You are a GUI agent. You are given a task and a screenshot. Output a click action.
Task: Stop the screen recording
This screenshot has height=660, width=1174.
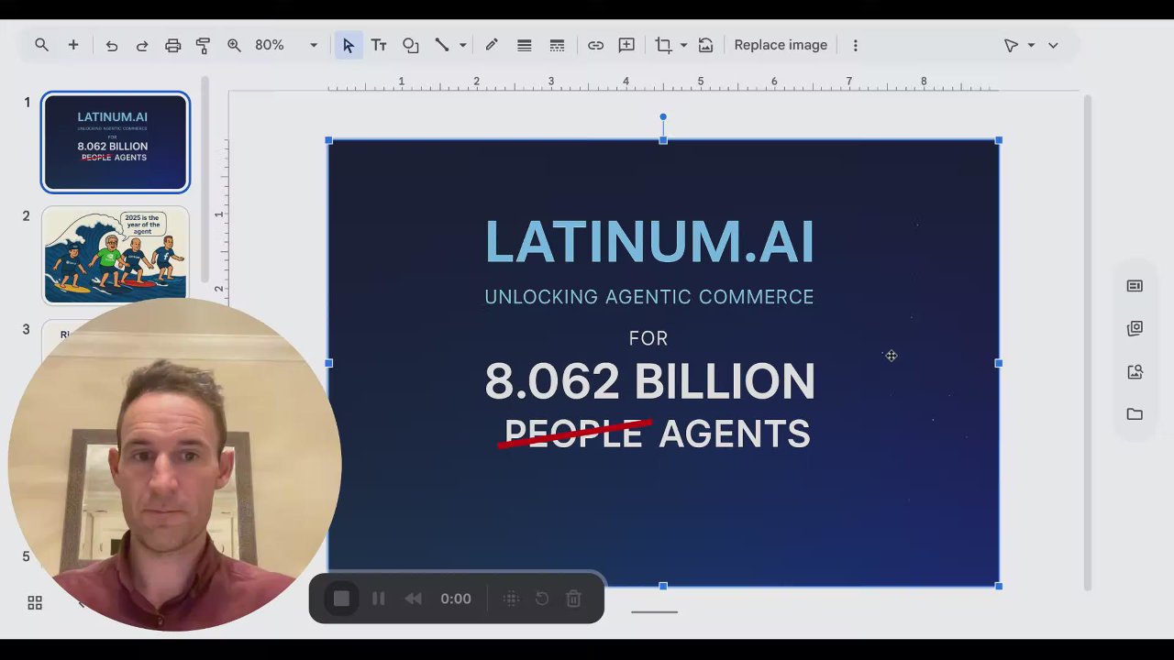pyautogui.click(x=341, y=599)
